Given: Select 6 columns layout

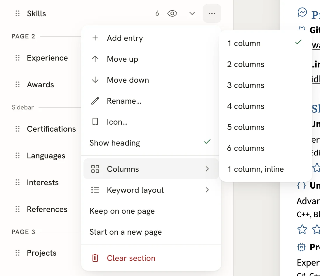Looking at the screenshot, I should tap(266, 148).
